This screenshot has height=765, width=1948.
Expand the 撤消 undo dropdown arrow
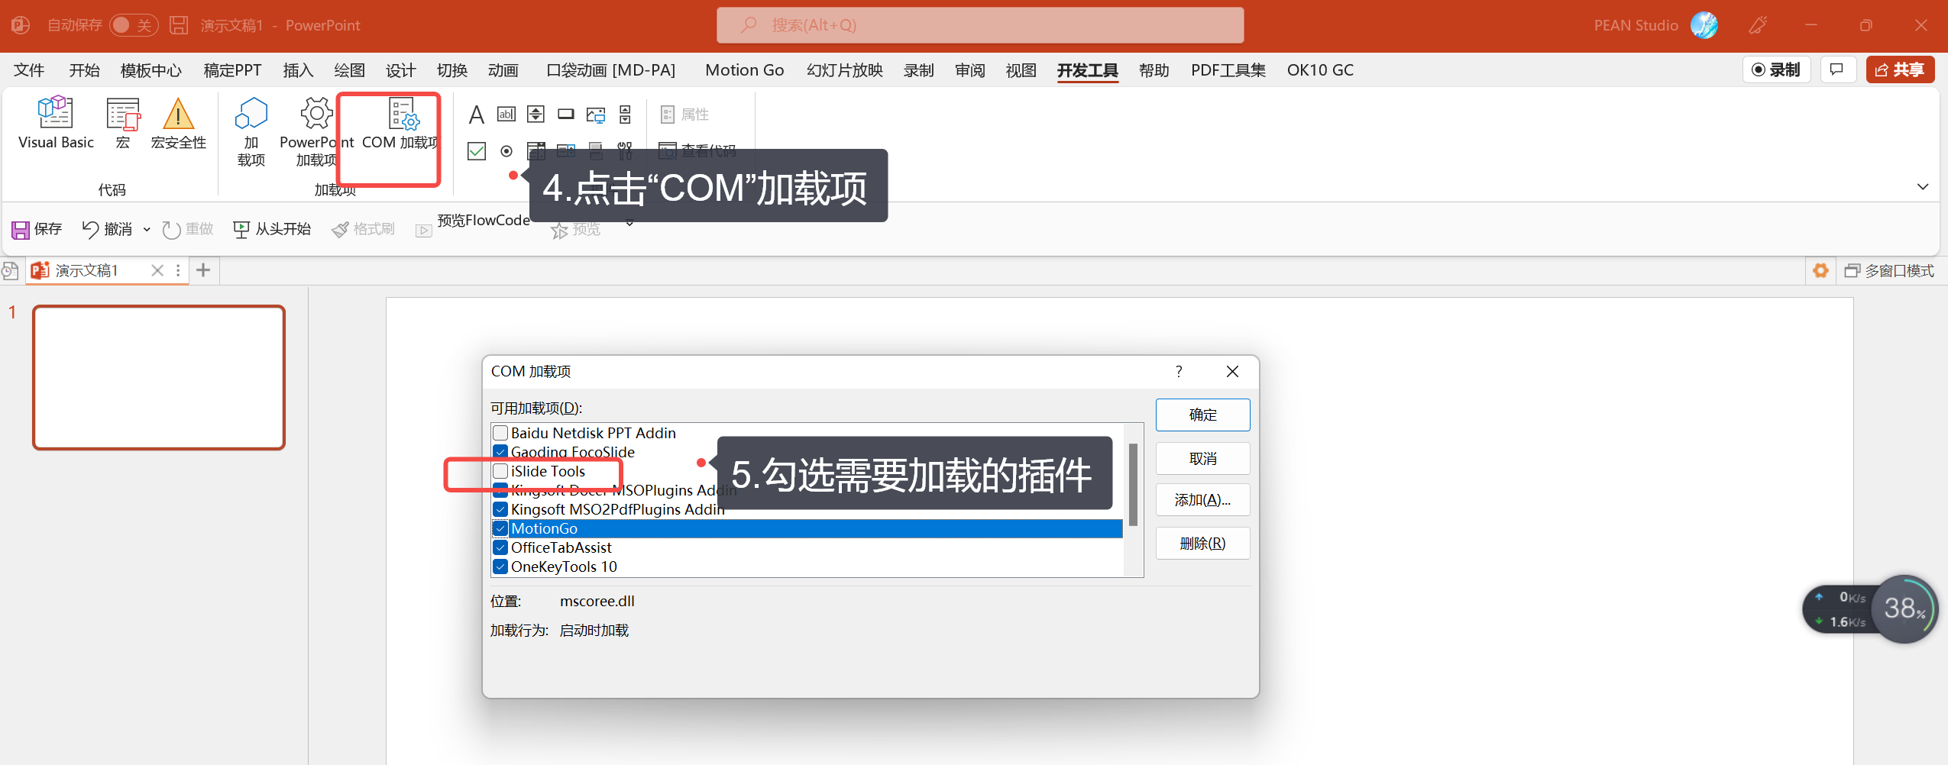147,229
